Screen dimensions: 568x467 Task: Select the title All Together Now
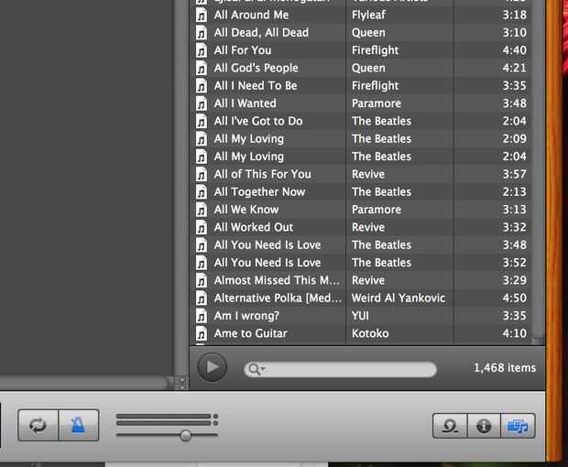(260, 192)
